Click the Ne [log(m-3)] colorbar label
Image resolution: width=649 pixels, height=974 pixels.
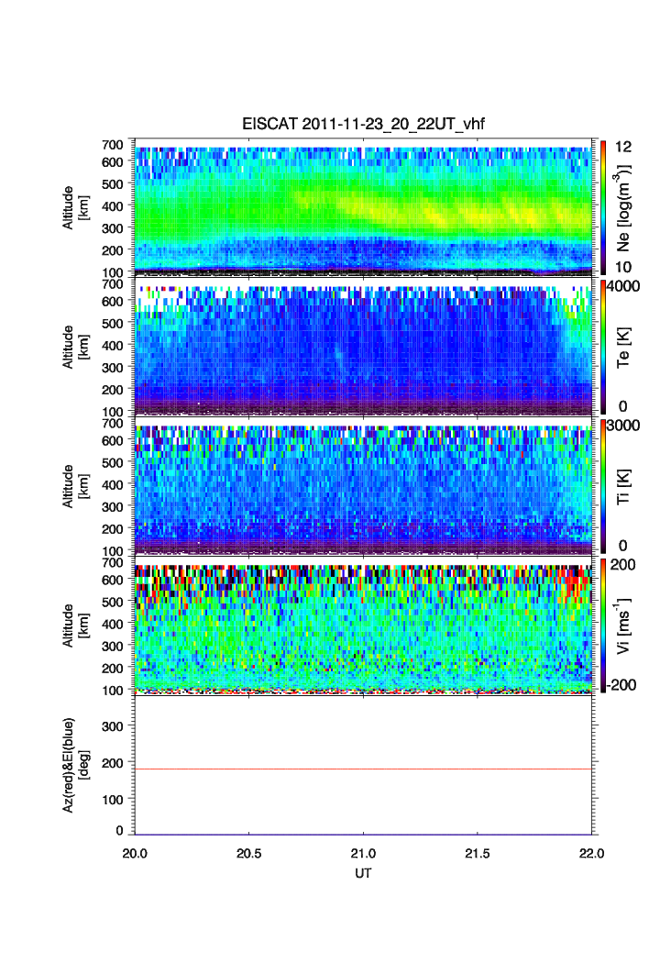click(x=623, y=208)
